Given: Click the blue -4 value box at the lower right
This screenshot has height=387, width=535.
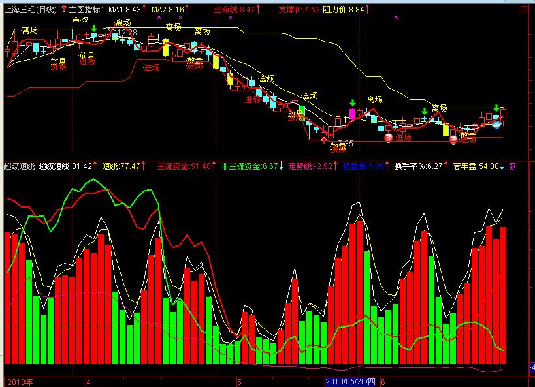Looking at the screenshot, I should pyautogui.click(x=532, y=367).
